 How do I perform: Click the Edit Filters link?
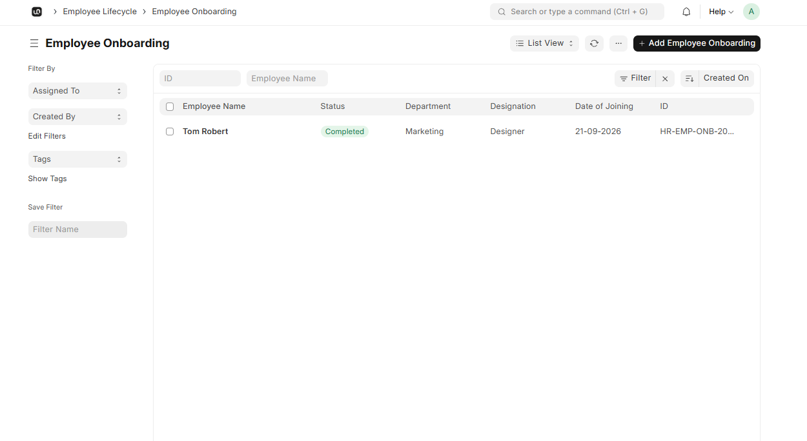(47, 136)
